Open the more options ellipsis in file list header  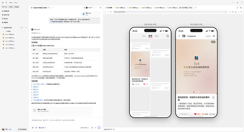tap(26, 27)
